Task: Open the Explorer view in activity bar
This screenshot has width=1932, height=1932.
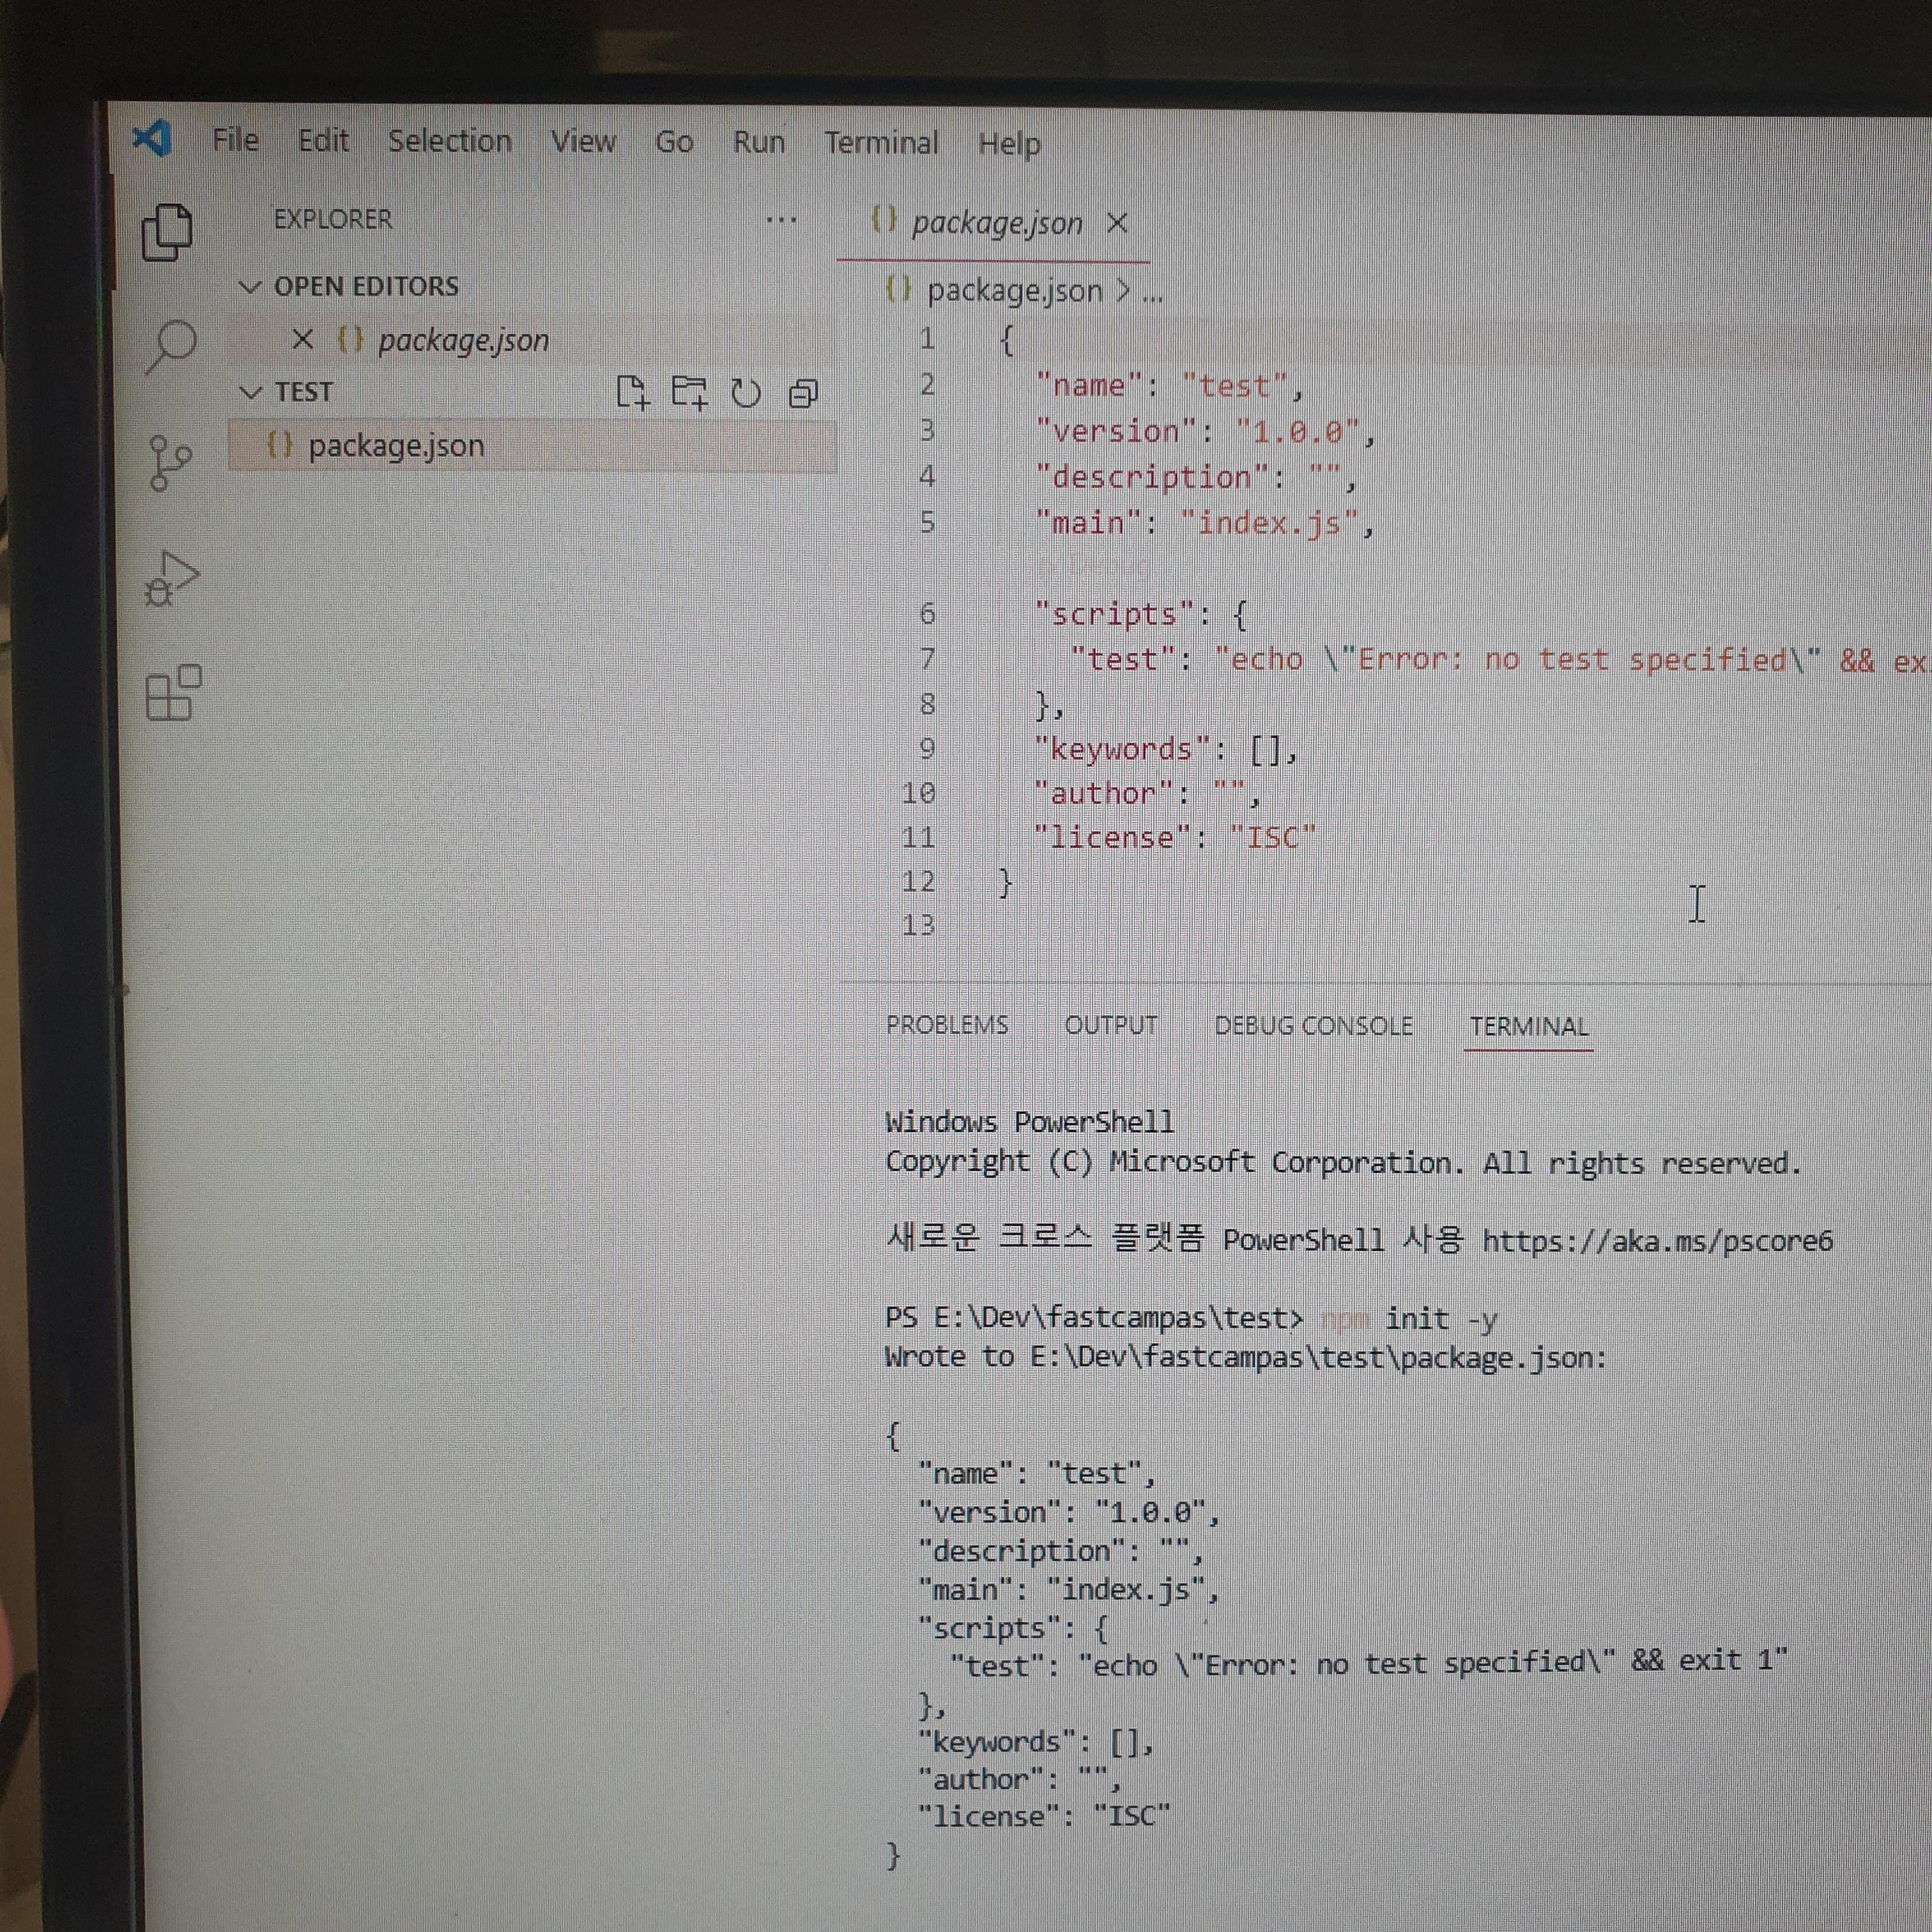Action: 167,233
